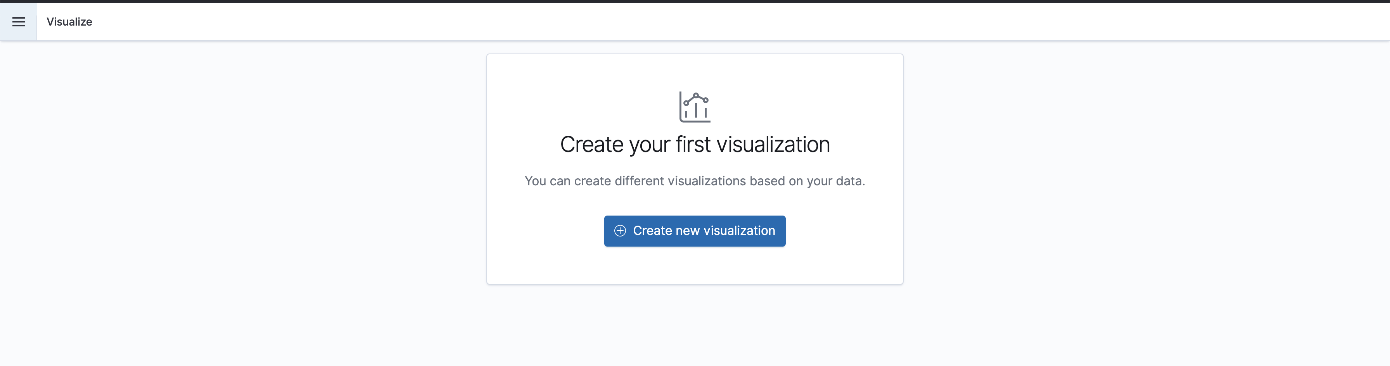Open the hamburger navigation menu
Image resolution: width=1390 pixels, height=366 pixels.
[18, 22]
